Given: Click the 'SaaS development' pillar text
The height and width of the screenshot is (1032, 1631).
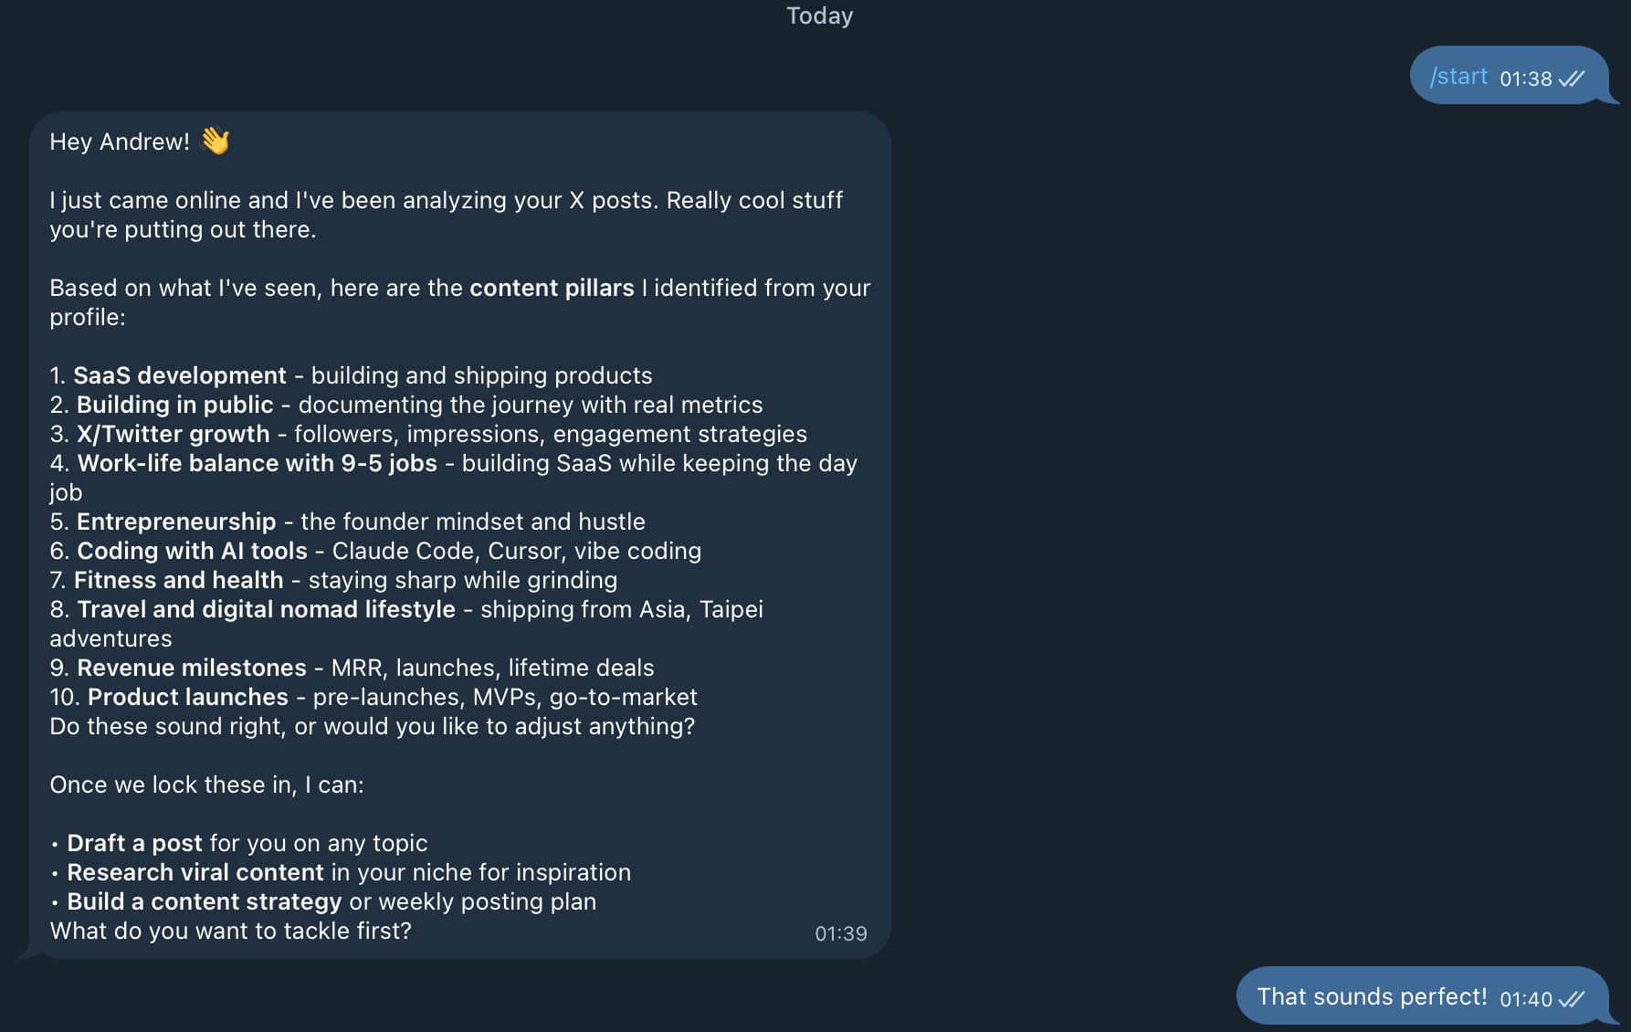Looking at the screenshot, I should coord(180,375).
